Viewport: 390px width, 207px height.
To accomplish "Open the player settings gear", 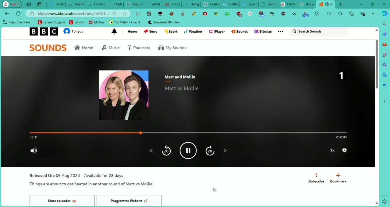I will tap(344, 150).
